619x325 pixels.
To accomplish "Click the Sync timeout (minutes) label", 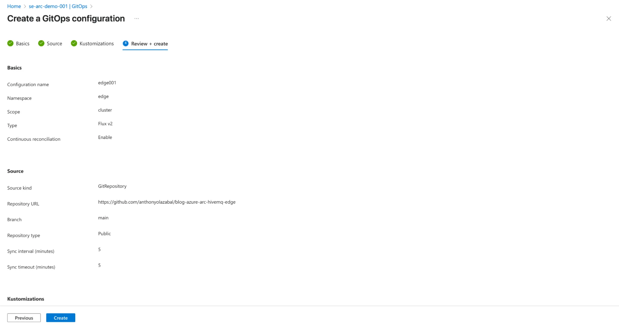I will click(31, 267).
